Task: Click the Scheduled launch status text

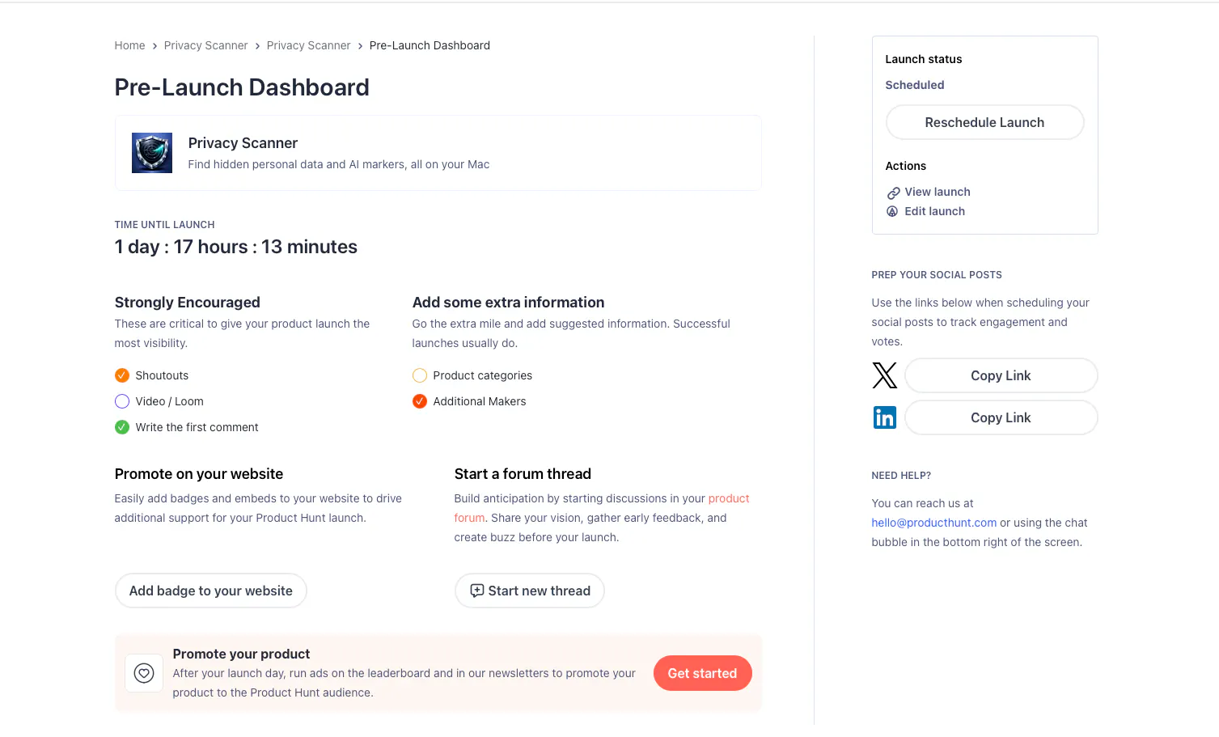Action: click(x=915, y=85)
